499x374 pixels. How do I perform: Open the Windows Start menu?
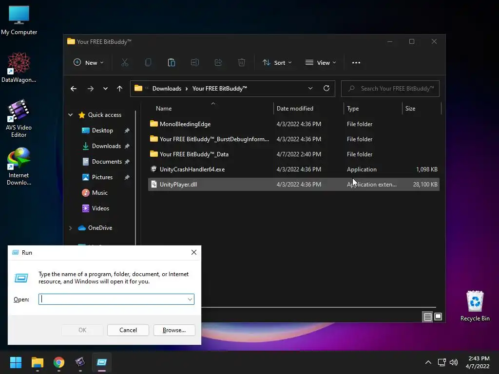click(16, 362)
